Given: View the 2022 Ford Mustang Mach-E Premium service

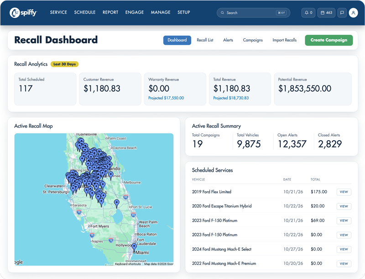Looking at the screenshot, I should tap(344, 263).
